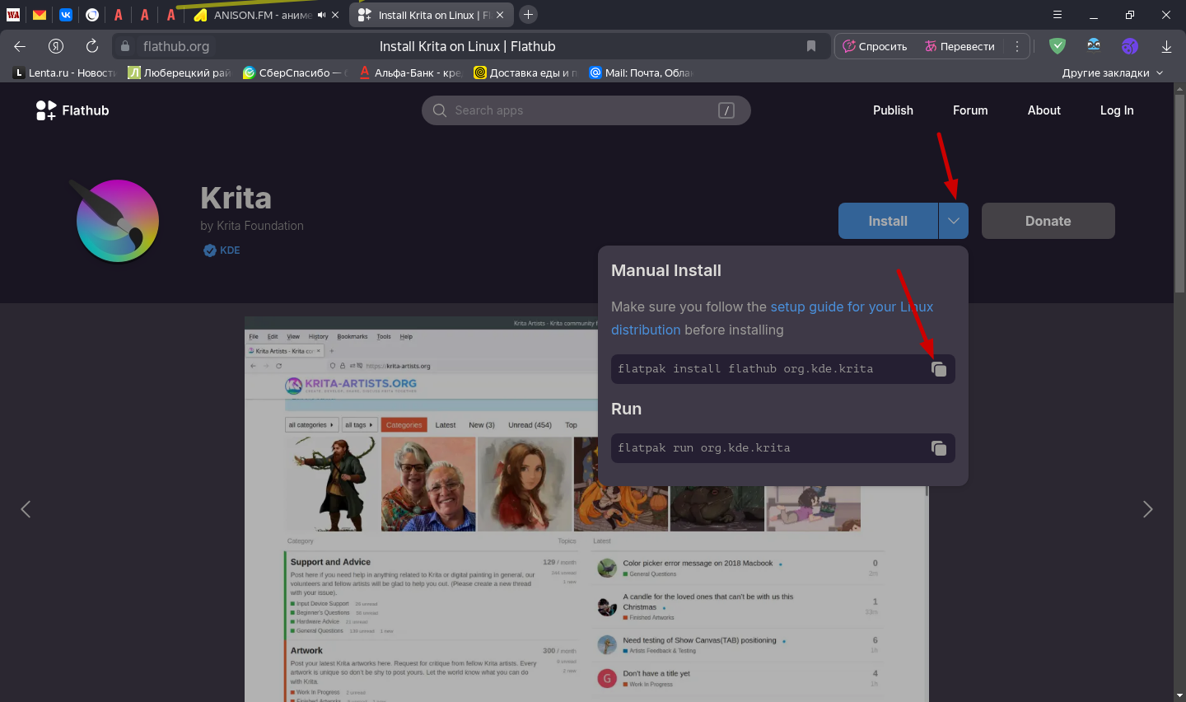Open the Доставка еды bookmark
The height and width of the screenshot is (702, 1186).
coord(525,73)
